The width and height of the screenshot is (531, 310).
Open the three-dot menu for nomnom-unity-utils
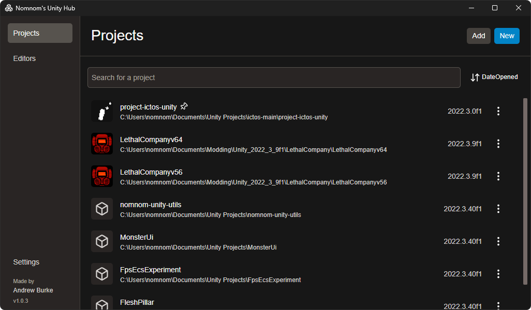click(498, 209)
